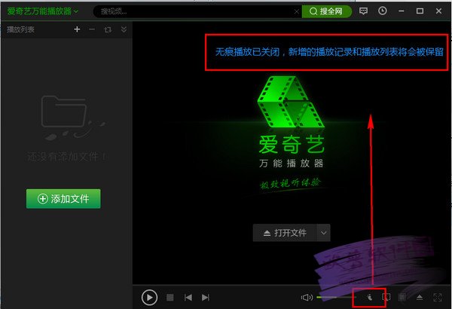The width and height of the screenshot is (452, 309).
Task: Remove an item with the playlist minus icon
Action: [92, 29]
